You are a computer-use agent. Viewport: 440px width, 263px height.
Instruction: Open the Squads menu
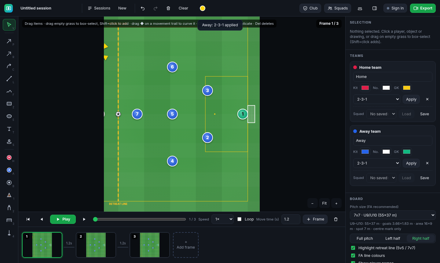[338, 8]
